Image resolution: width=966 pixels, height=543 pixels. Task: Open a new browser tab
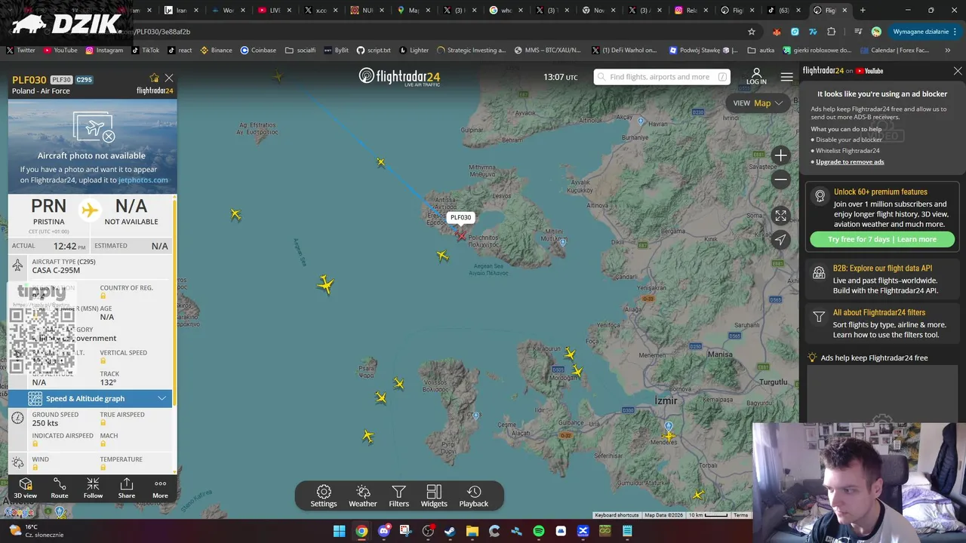(x=863, y=11)
